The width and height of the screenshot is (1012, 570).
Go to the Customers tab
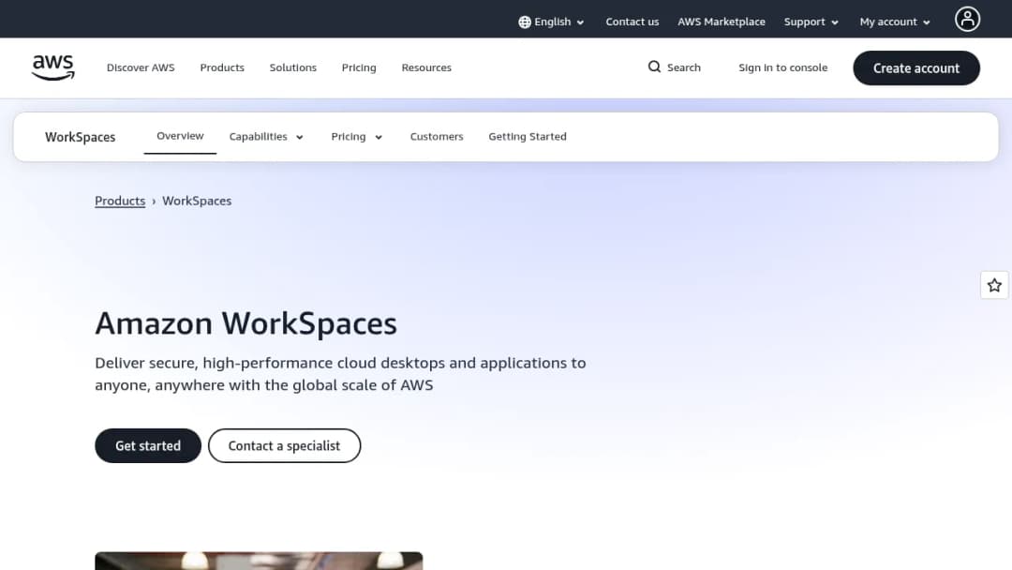click(x=437, y=137)
